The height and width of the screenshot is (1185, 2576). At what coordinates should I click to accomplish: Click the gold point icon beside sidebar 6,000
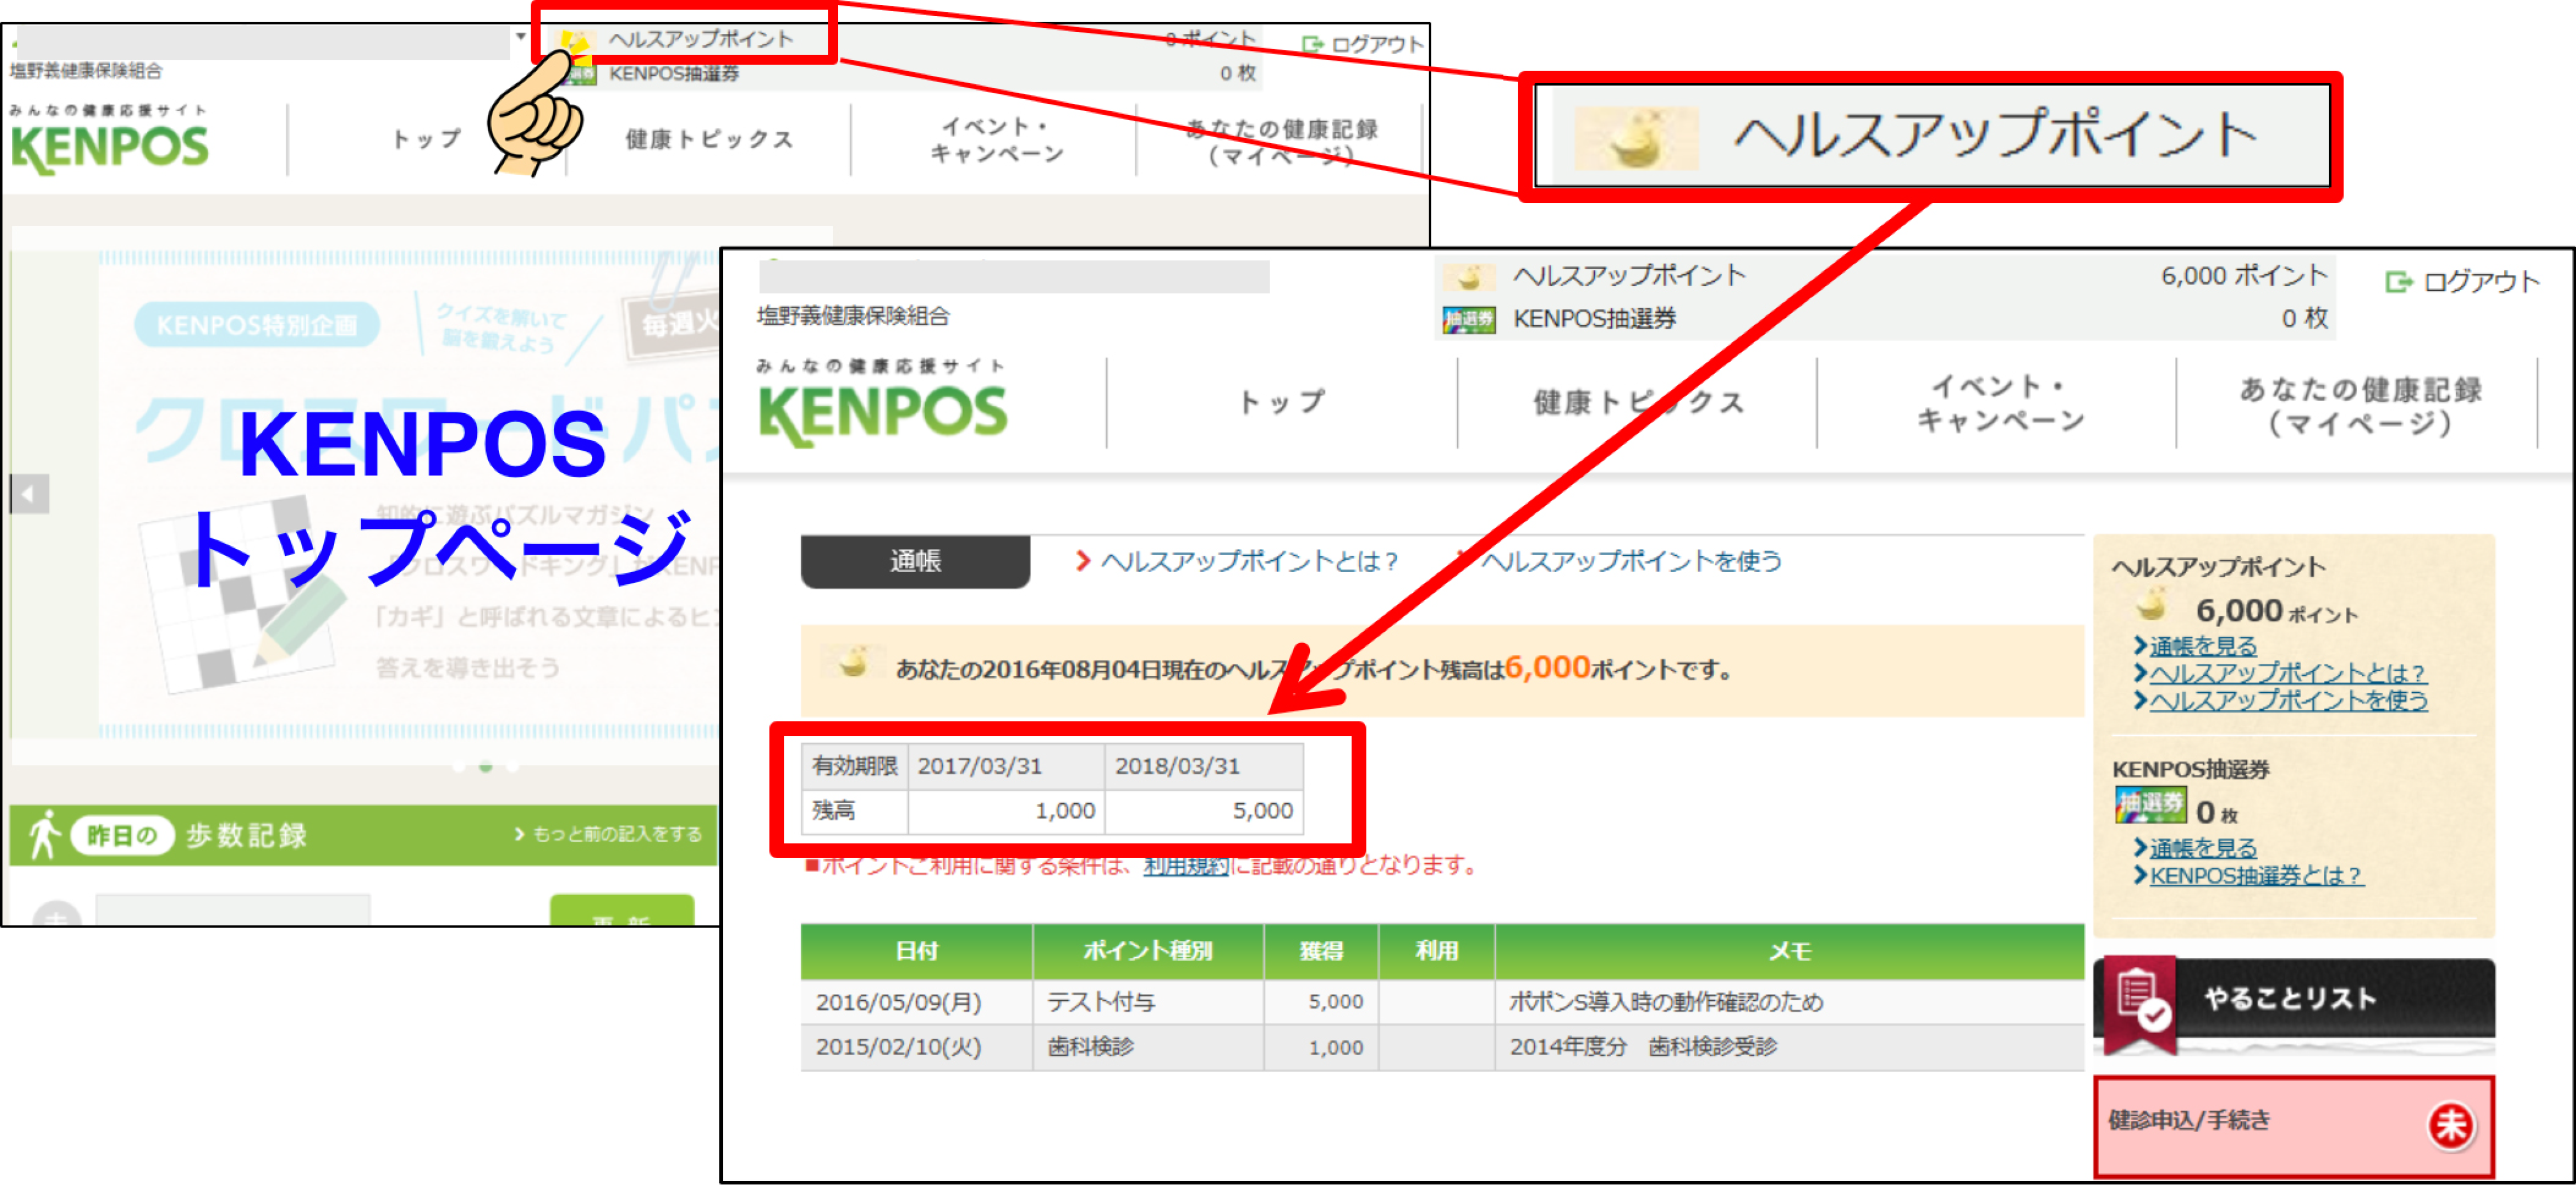coord(2150,606)
